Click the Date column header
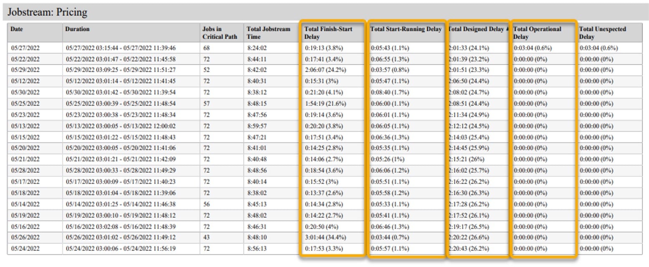The height and width of the screenshot is (267, 649). (17, 29)
